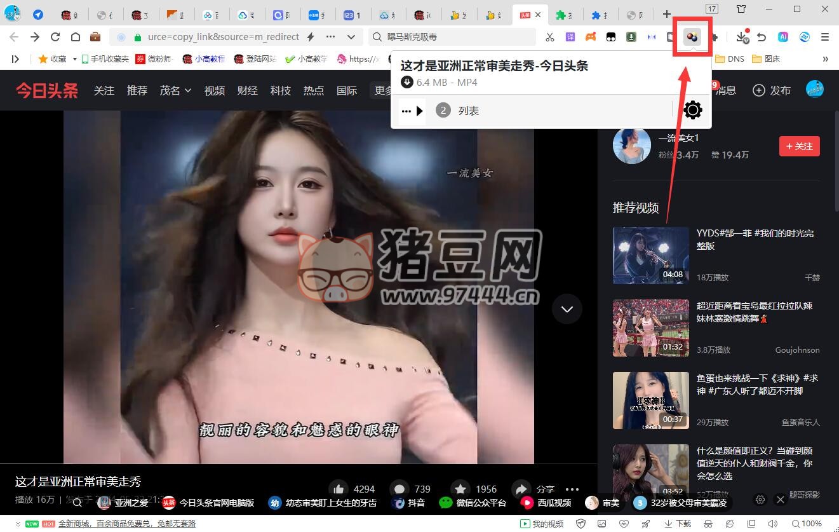Viewport: 839px width, 532px height.
Task: Click the 今日头条 logo
Action: coord(47,90)
